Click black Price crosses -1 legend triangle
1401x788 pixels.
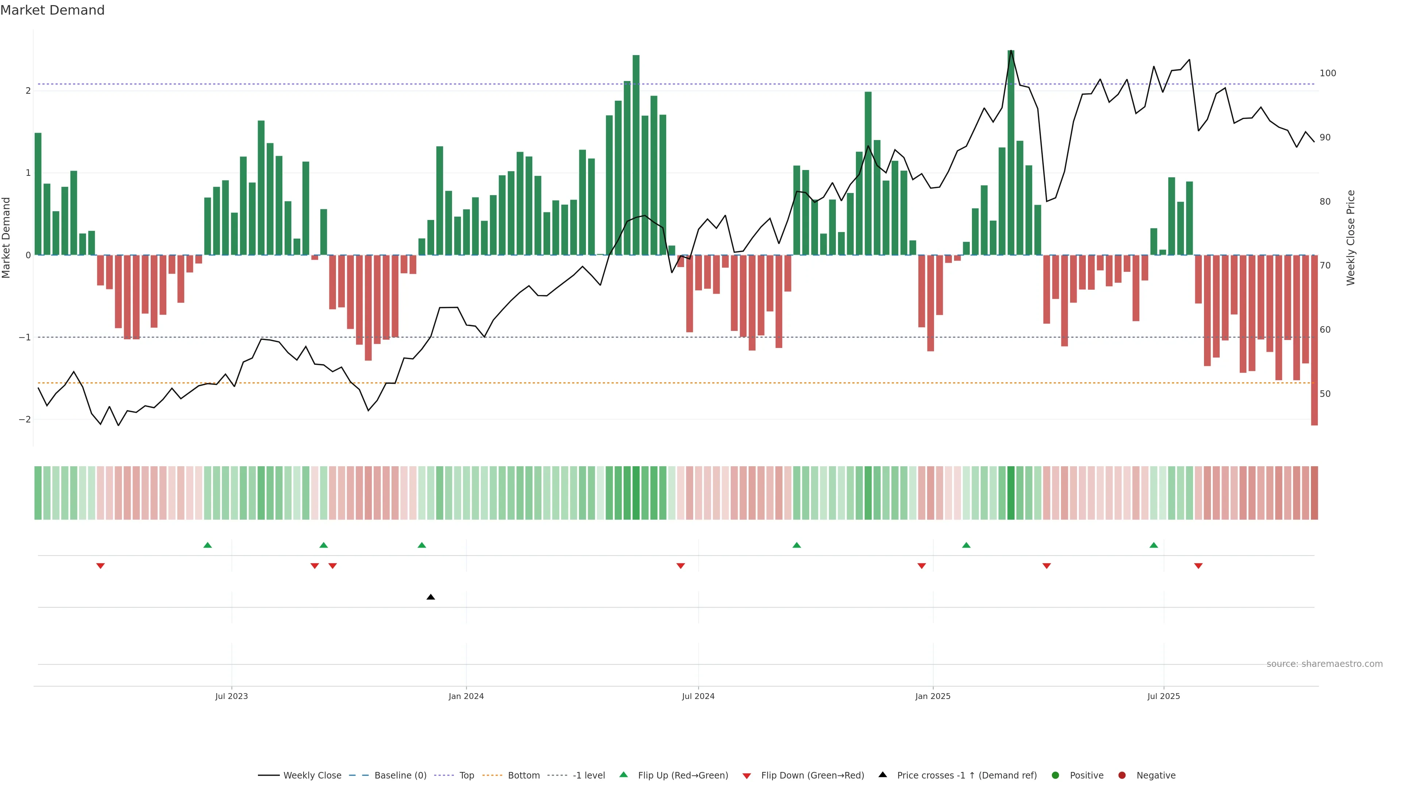point(883,775)
